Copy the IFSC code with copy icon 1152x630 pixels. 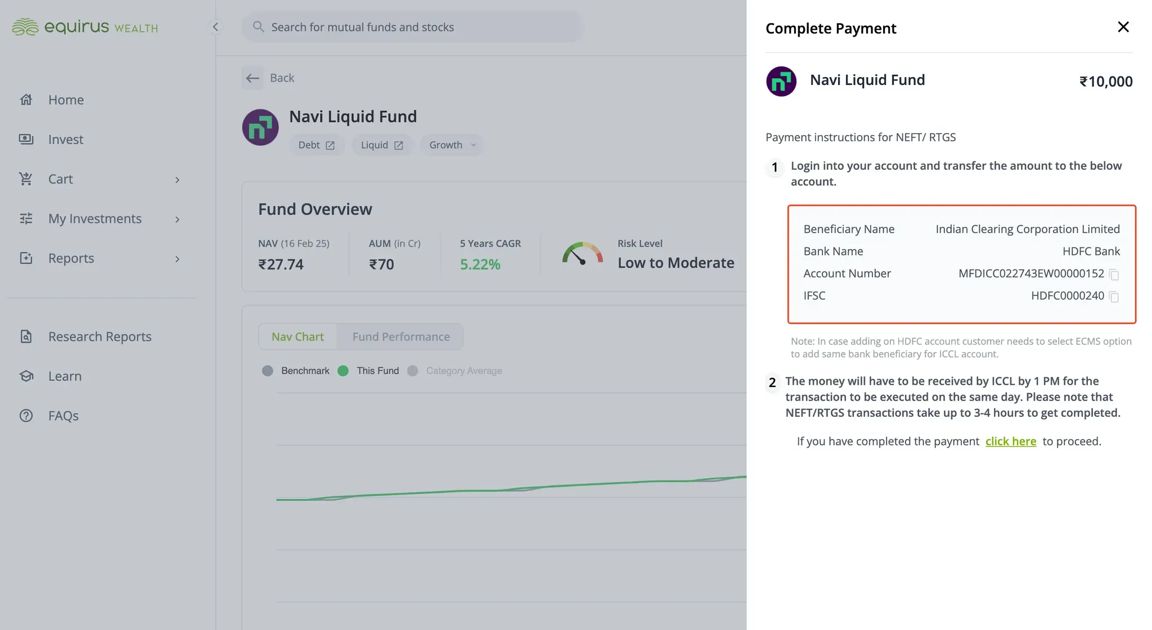pos(1114,296)
